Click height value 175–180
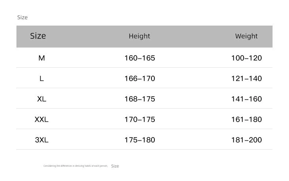This screenshot has height=181, width=289. 140,140
